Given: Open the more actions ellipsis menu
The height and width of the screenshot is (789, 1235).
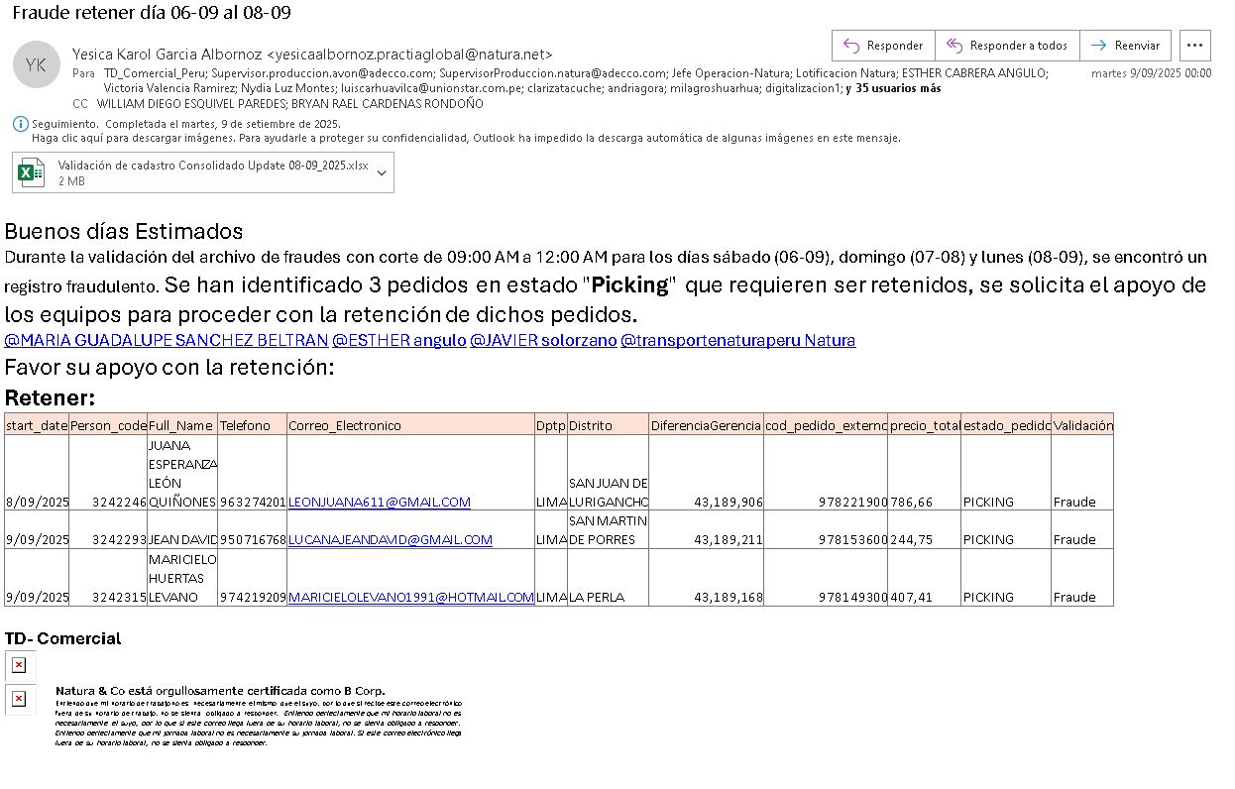Looking at the screenshot, I should [1195, 46].
